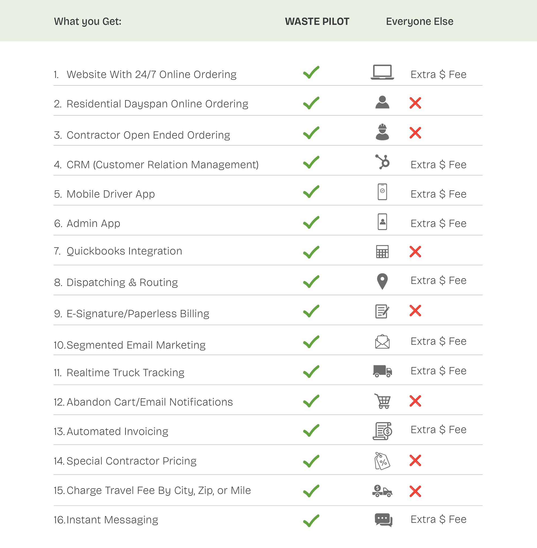Click the Automated Invoicing feature text
The image size is (537, 548).
pyautogui.click(x=117, y=431)
